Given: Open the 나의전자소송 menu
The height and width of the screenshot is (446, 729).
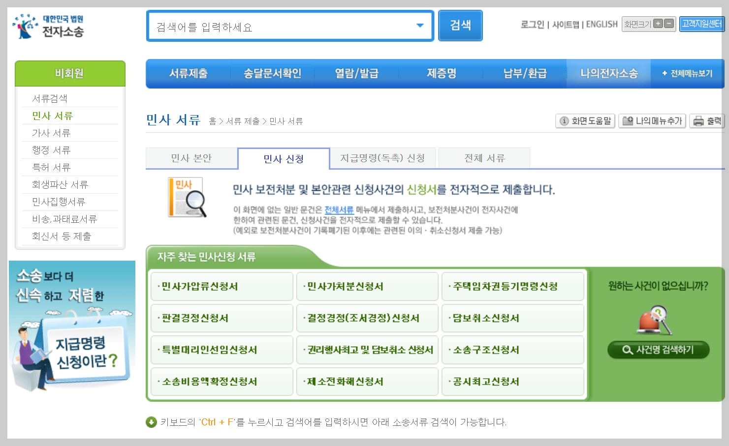Looking at the screenshot, I should click(609, 73).
